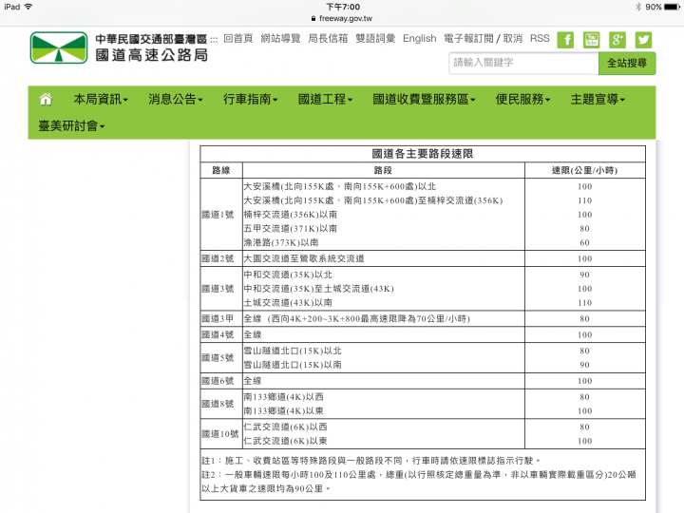Click 大園交流道至鶯歌系統交流道 row text
Viewport: 684px width, 513px height.
click(x=304, y=258)
